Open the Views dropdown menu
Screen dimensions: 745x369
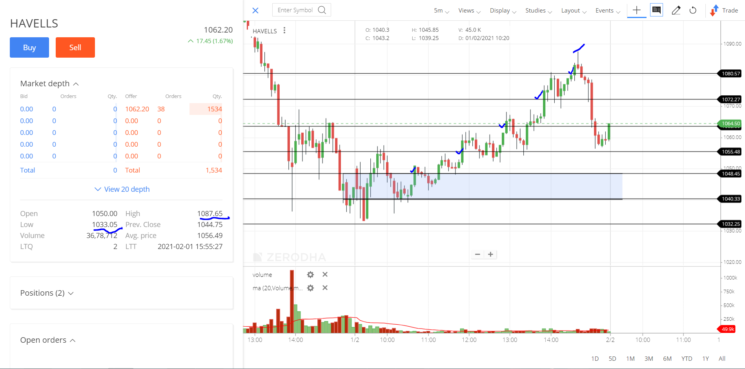point(469,11)
